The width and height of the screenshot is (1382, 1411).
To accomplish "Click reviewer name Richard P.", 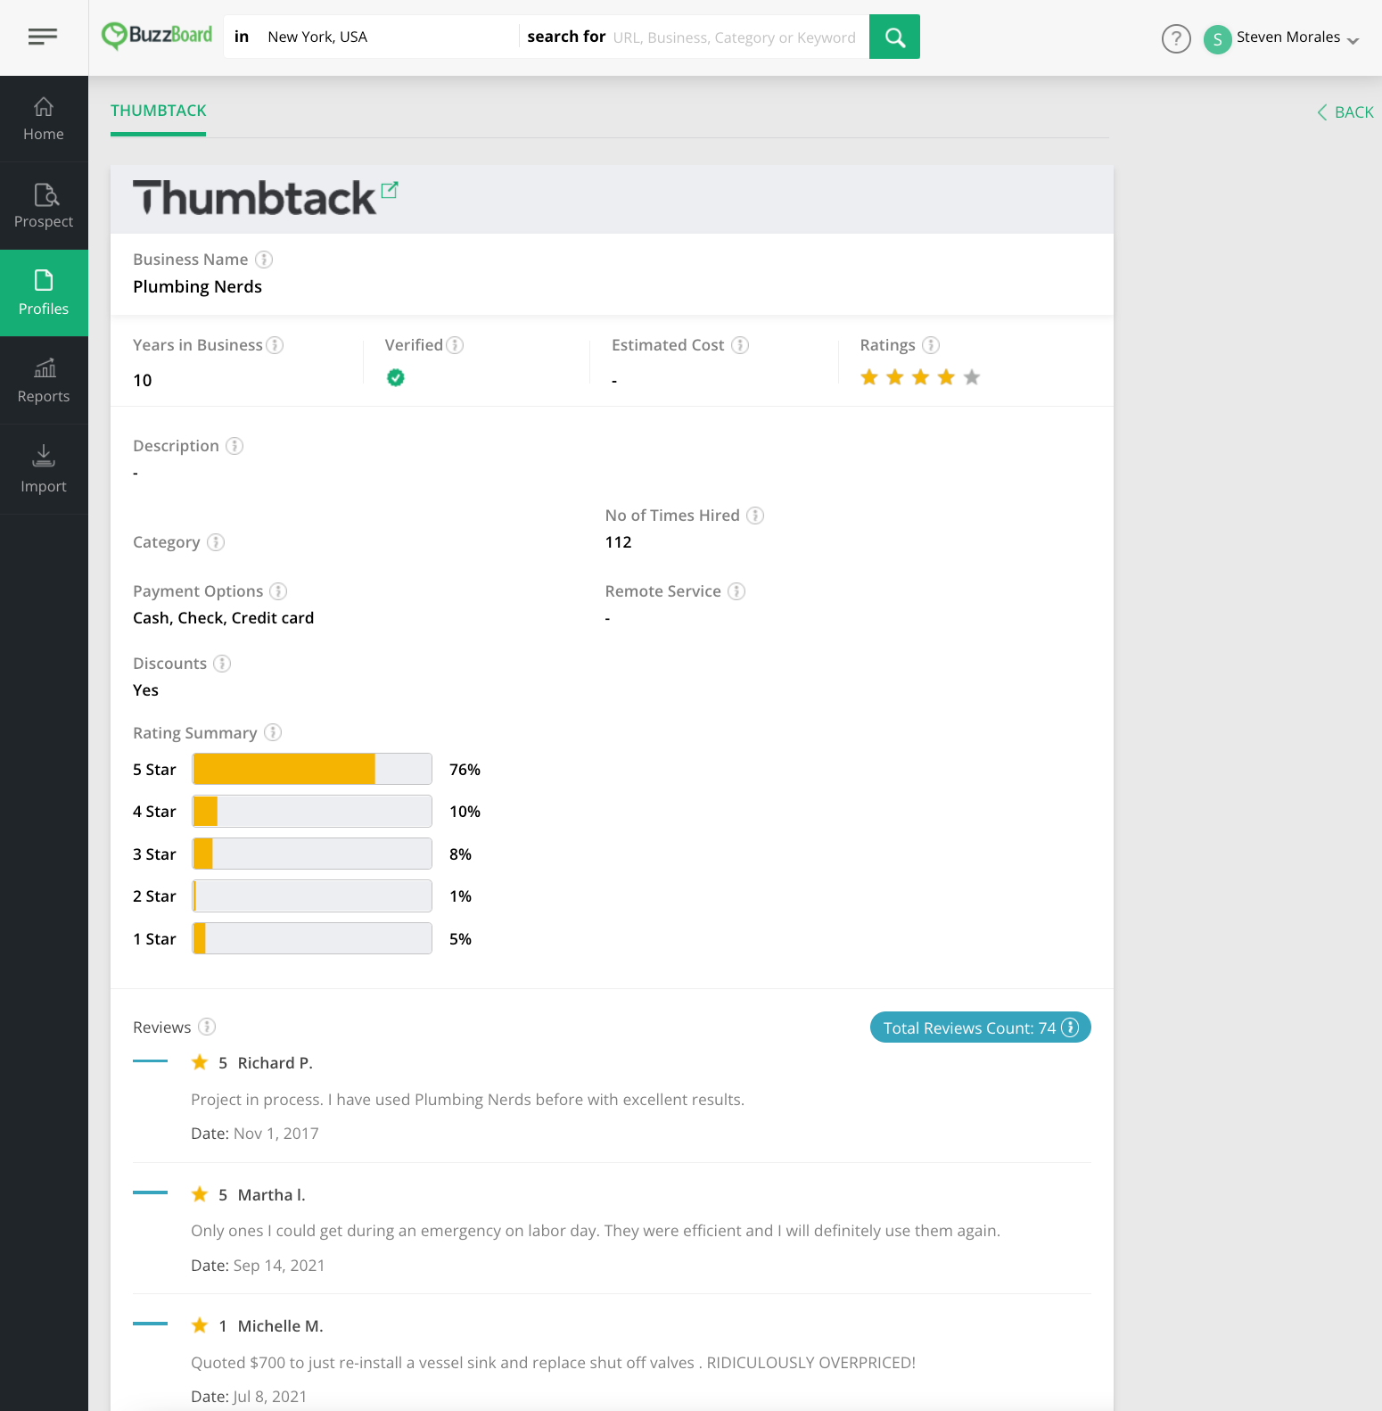I will [275, 1063].
